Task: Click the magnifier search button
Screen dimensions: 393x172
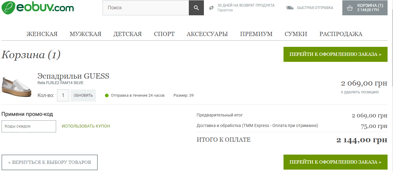Action: click(x=196, y=8)
